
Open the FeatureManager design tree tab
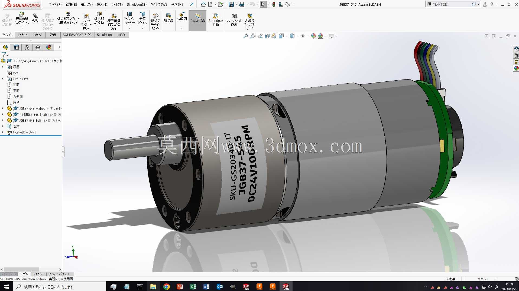5,47
